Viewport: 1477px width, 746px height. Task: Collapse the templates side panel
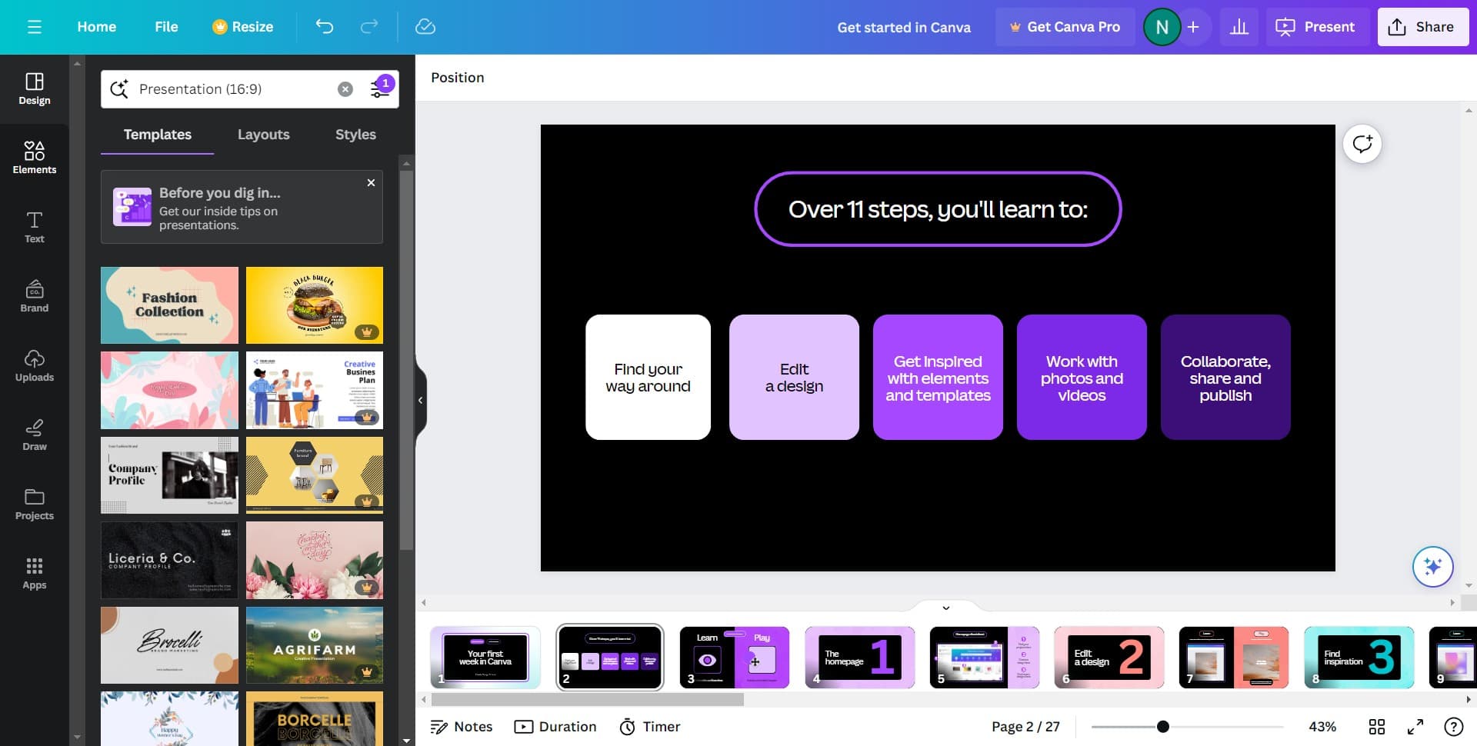coord(421,399)
